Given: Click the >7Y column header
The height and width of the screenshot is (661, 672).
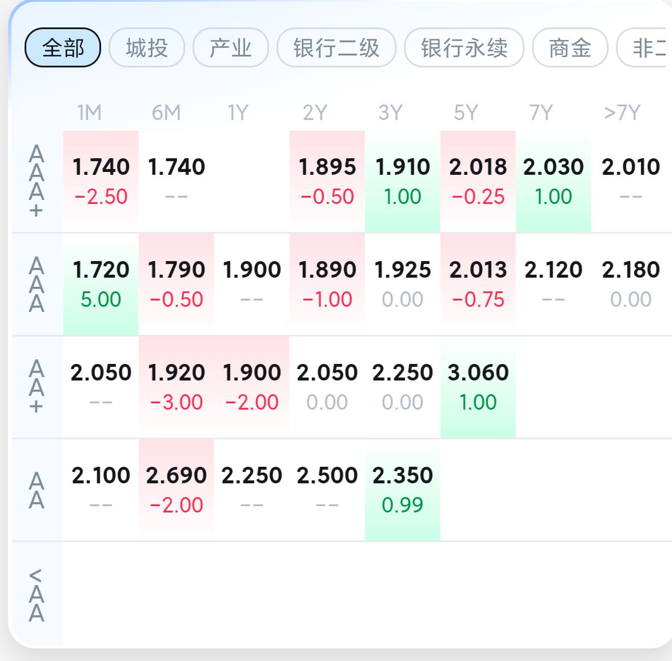Looking at the screenshot, I should pos(622,113).
